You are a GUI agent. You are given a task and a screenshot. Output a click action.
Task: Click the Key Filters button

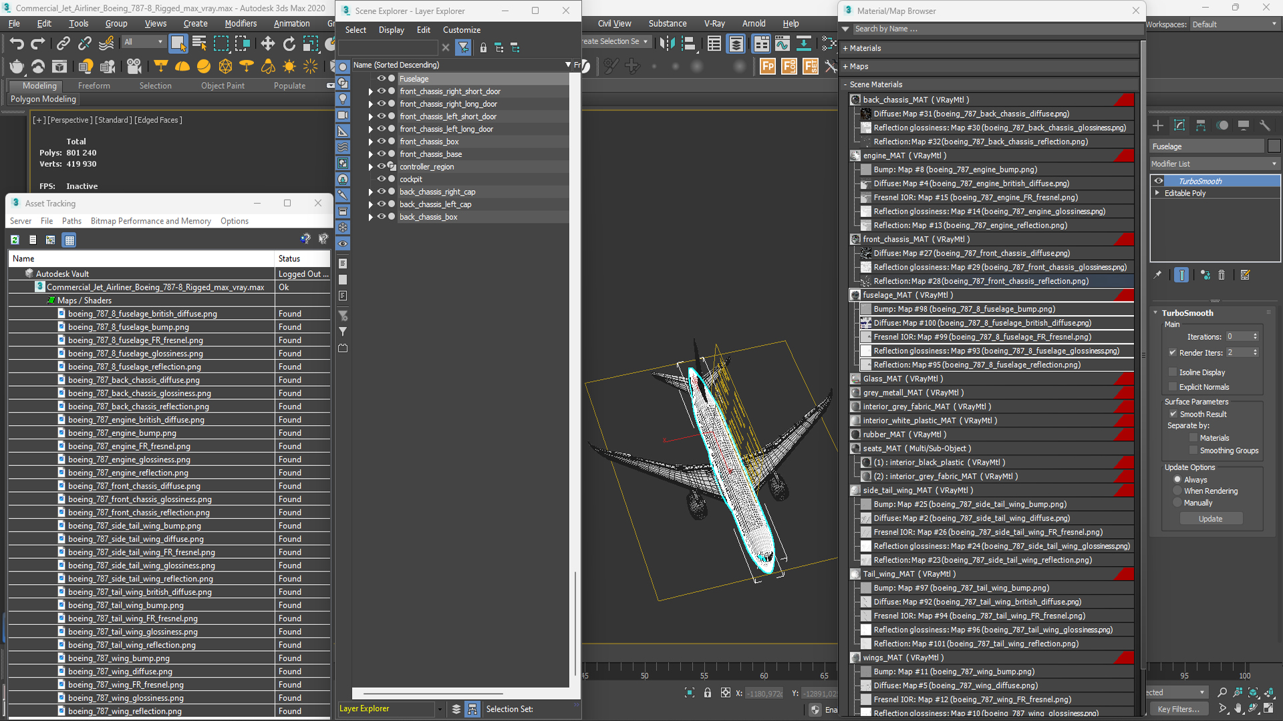(x=1179, y=709)
